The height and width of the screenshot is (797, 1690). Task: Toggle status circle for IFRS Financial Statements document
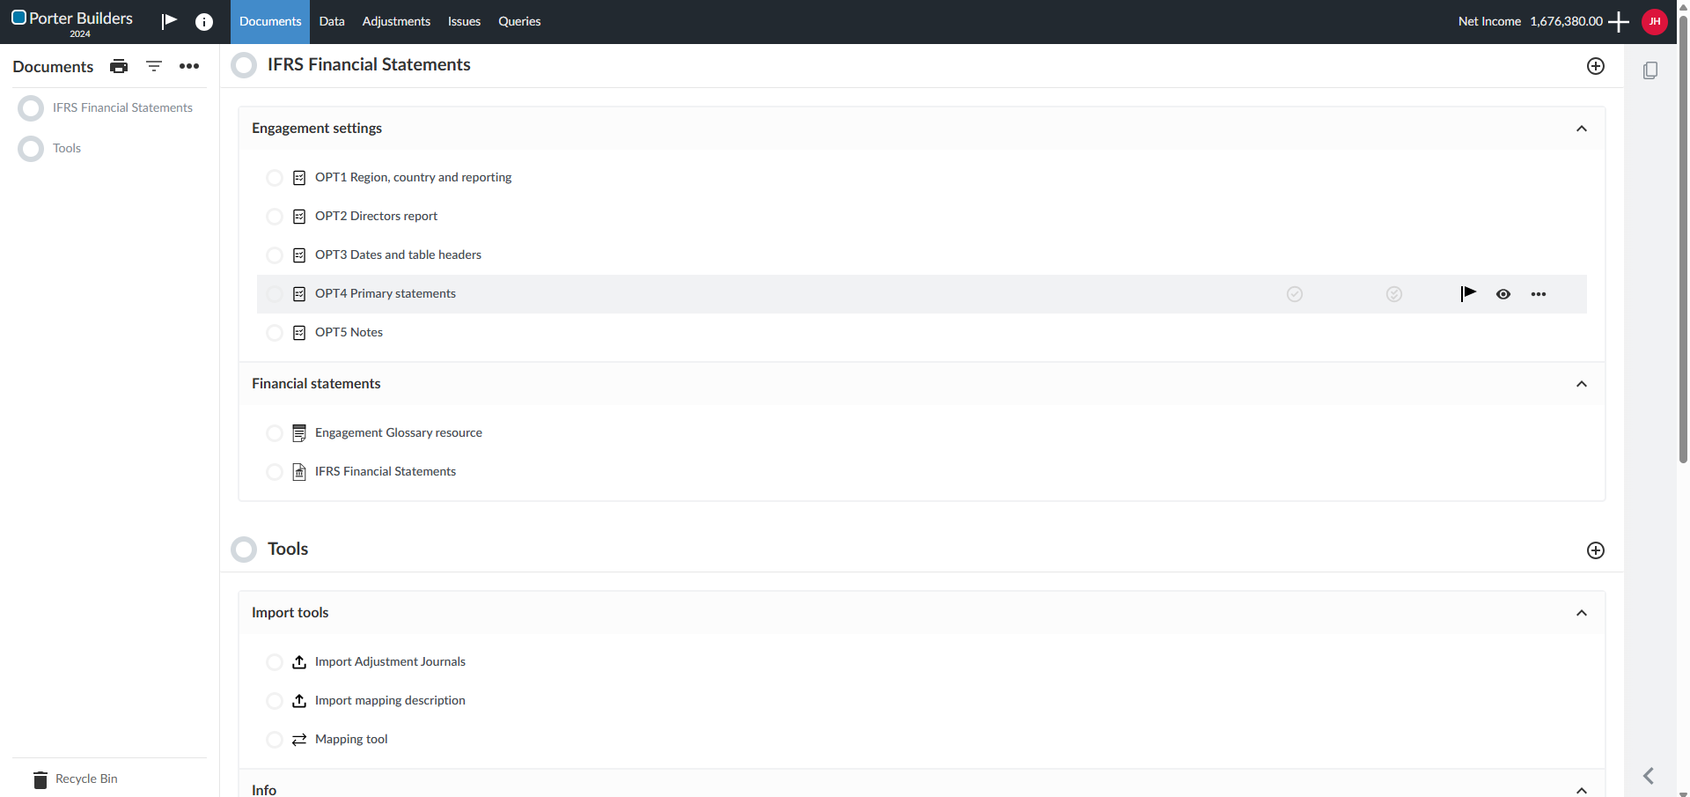click(275, 472)
